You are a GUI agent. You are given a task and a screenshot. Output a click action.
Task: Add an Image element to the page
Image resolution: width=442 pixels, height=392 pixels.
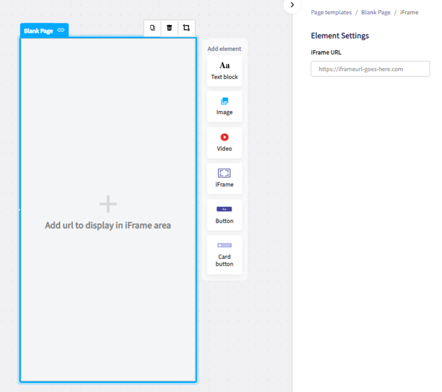click(224, 107)
